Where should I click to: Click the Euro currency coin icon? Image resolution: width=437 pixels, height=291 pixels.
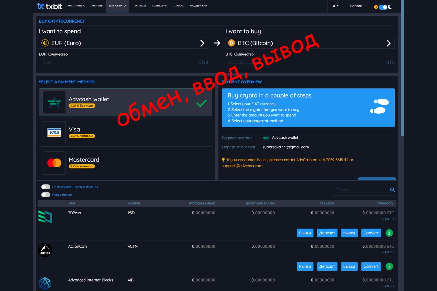[x=45, y=43]
